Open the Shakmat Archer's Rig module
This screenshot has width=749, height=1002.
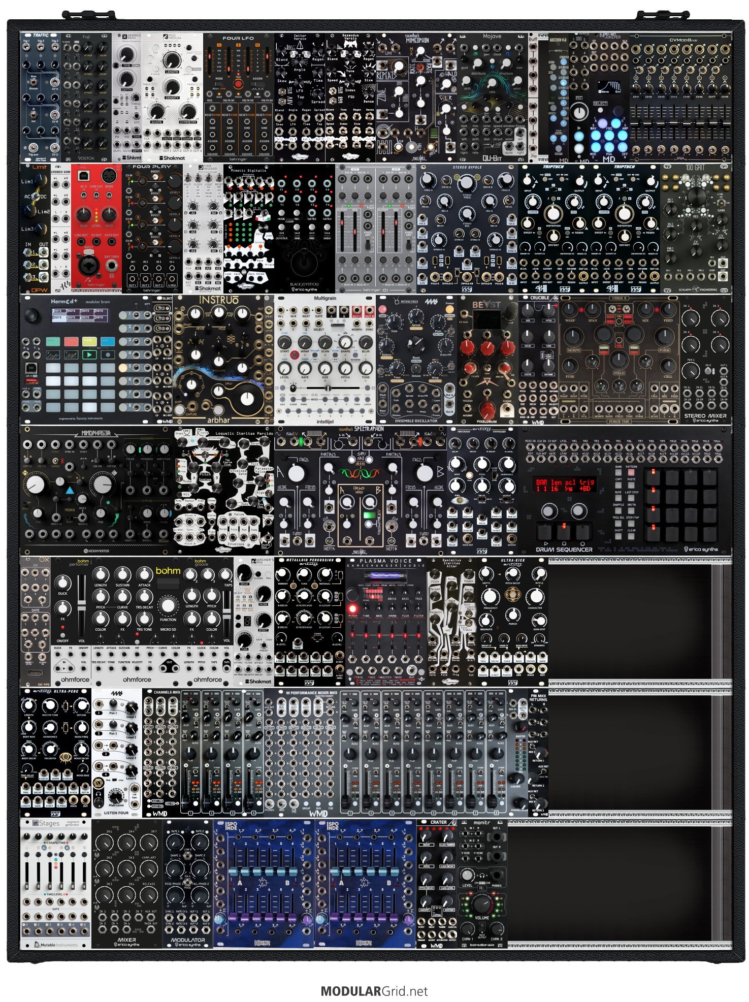pos(254,621)
